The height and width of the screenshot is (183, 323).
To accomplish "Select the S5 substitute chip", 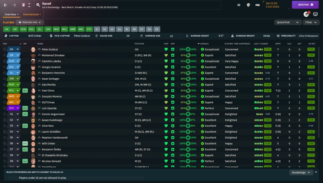I will pos(127,29).
